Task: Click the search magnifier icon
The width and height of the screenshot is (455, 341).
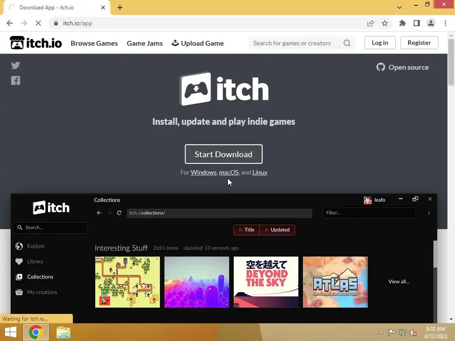Action: pyautogui.click(x=347, y=43)
